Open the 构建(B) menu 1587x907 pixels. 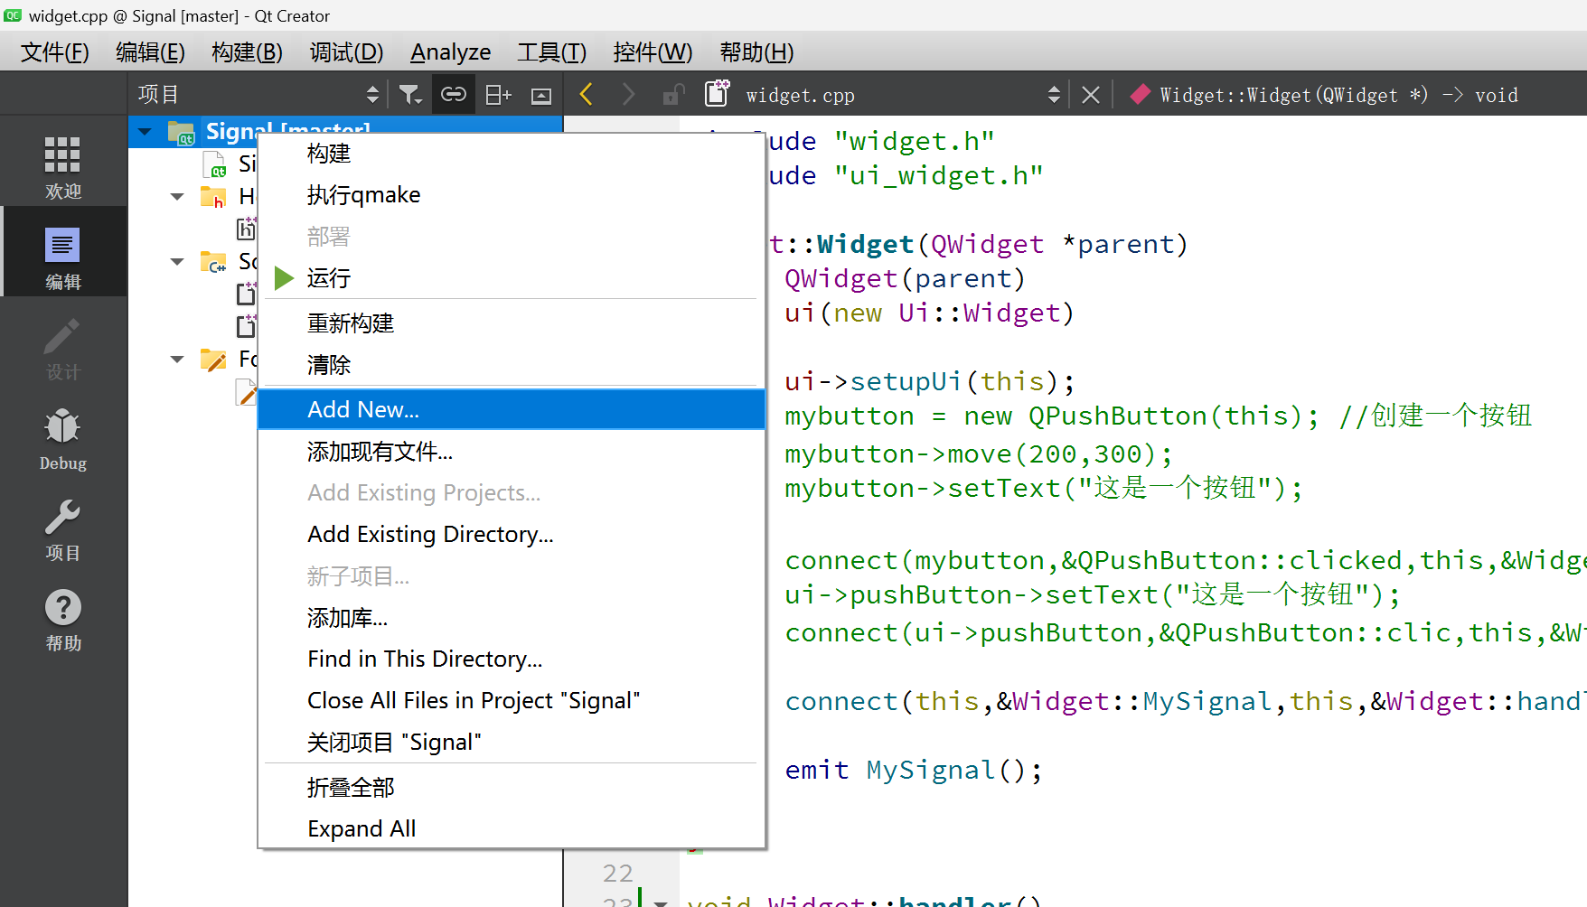[247, 51]
